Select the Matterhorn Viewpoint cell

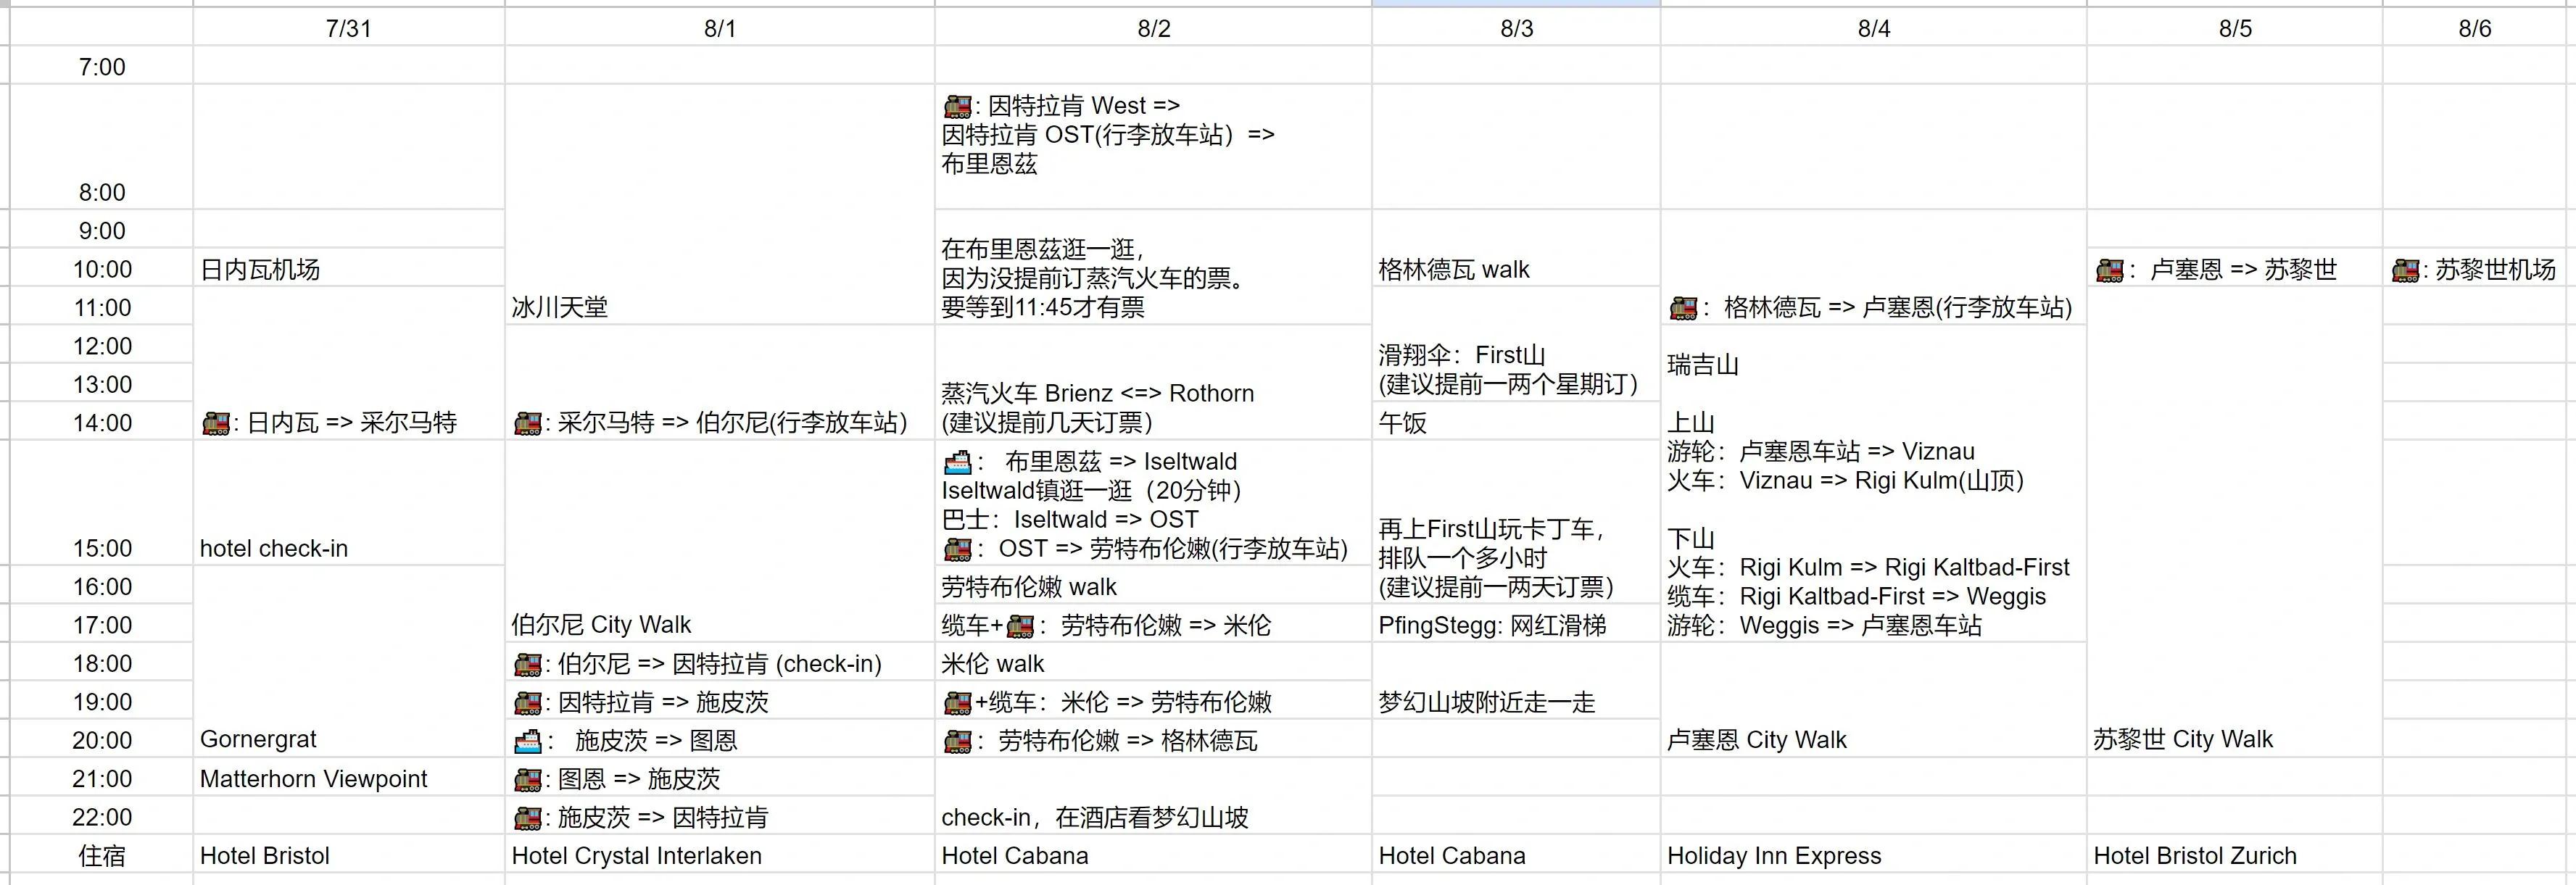(313, 779)
